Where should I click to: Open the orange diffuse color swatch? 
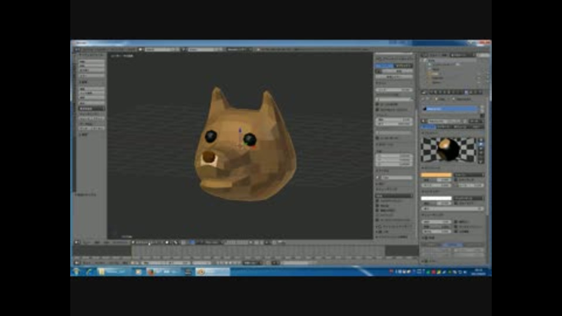(436, 174)
